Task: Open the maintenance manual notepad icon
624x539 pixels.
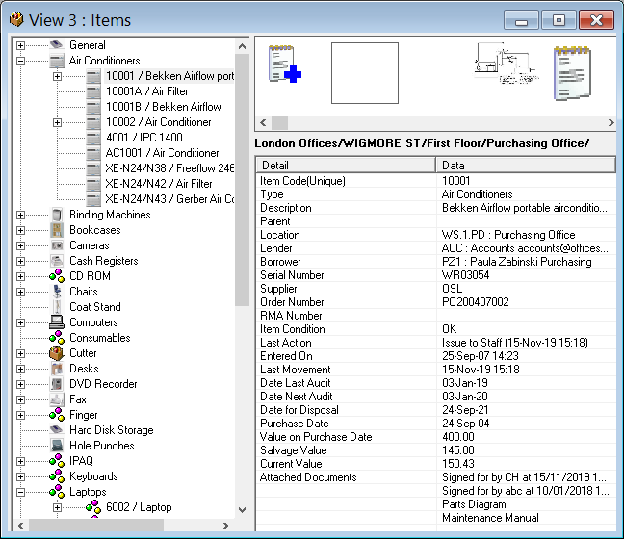Action: click(572, 73)
